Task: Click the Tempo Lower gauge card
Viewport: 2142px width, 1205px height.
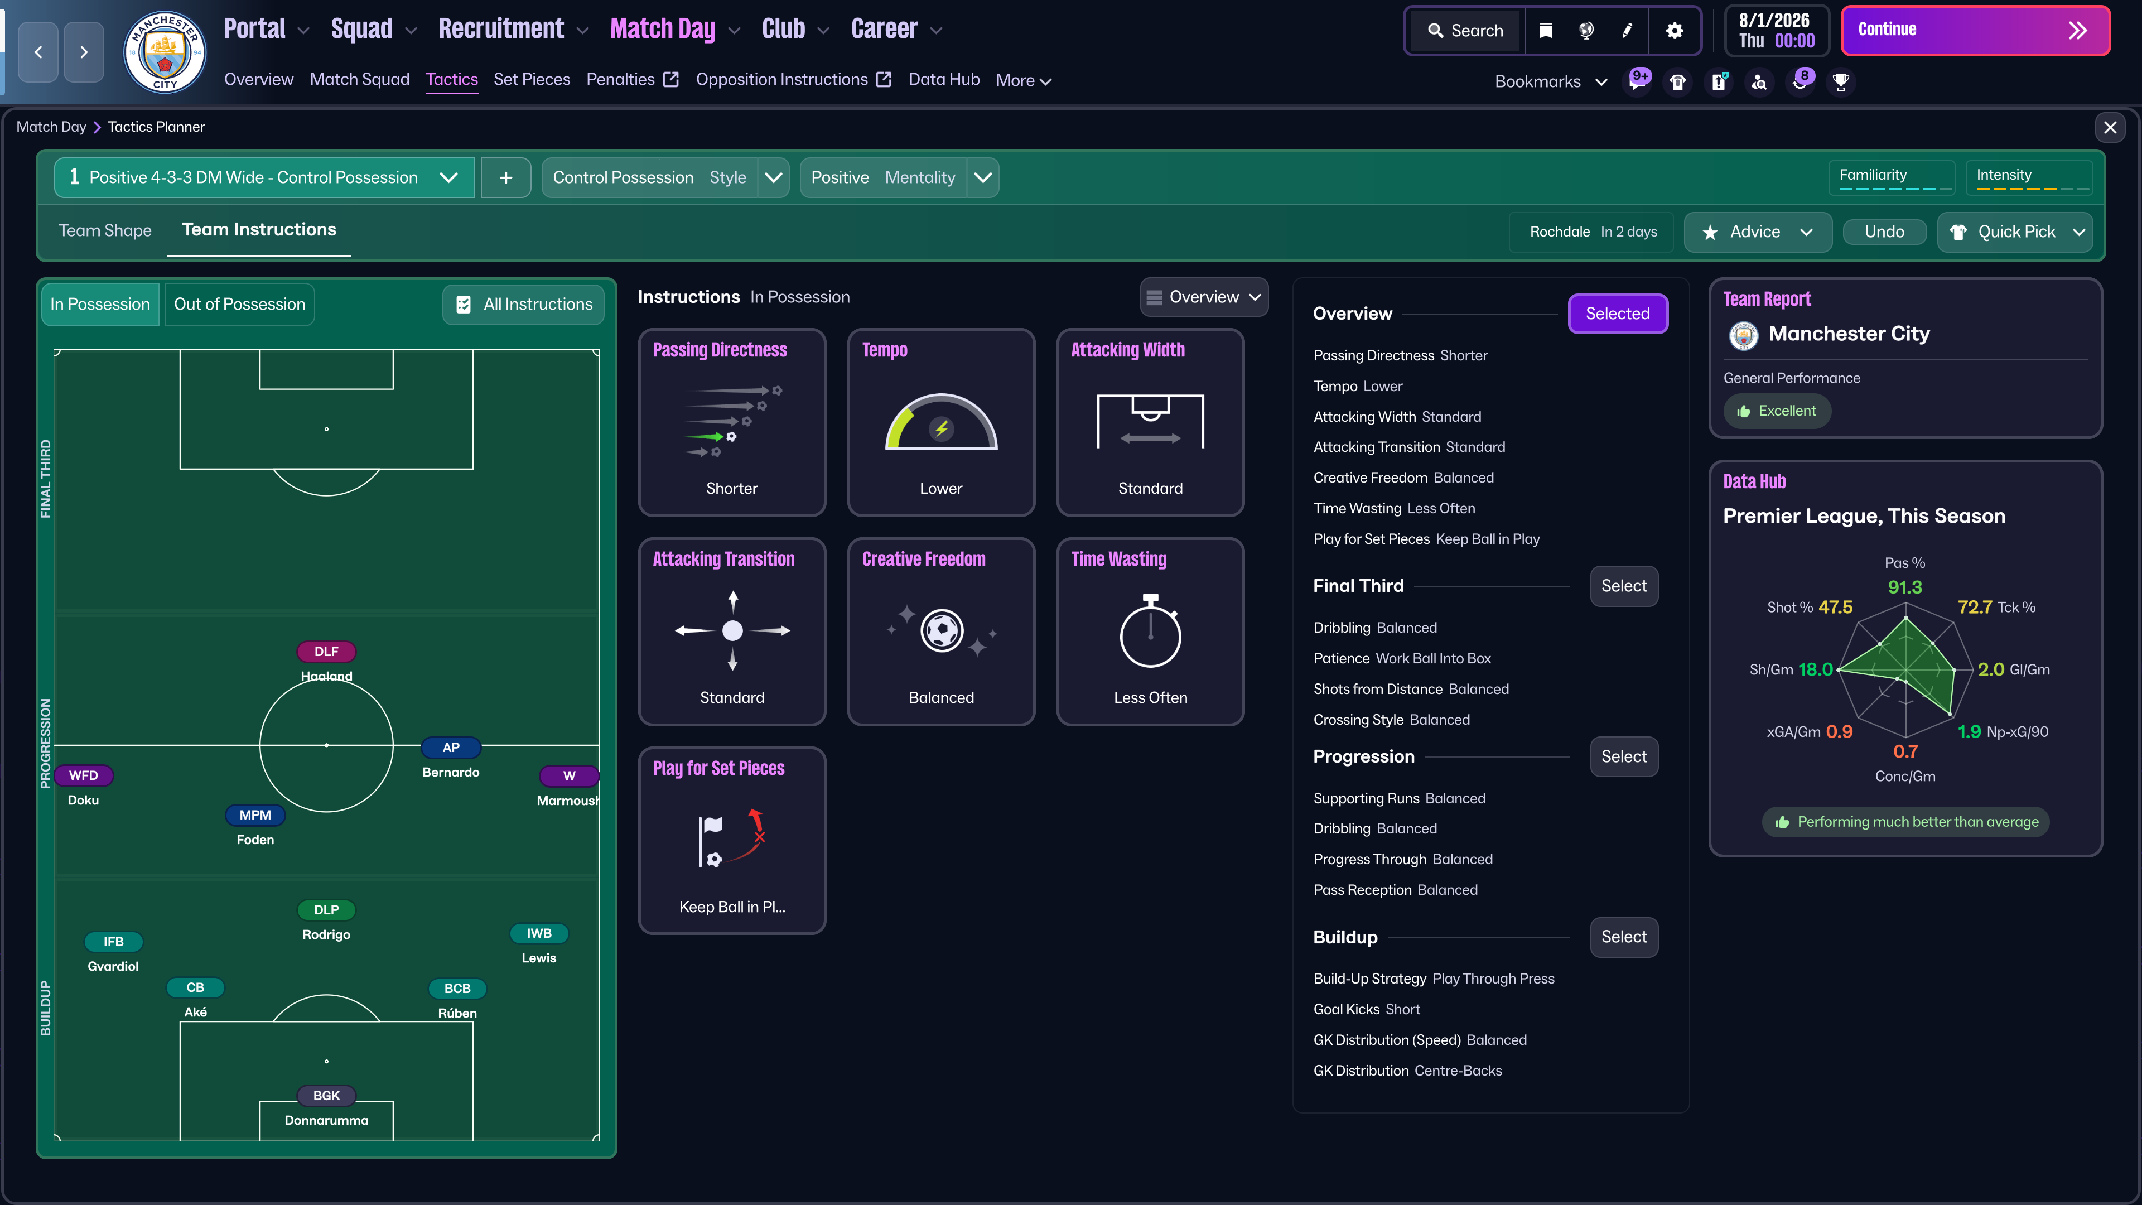Action: (940, 422)
